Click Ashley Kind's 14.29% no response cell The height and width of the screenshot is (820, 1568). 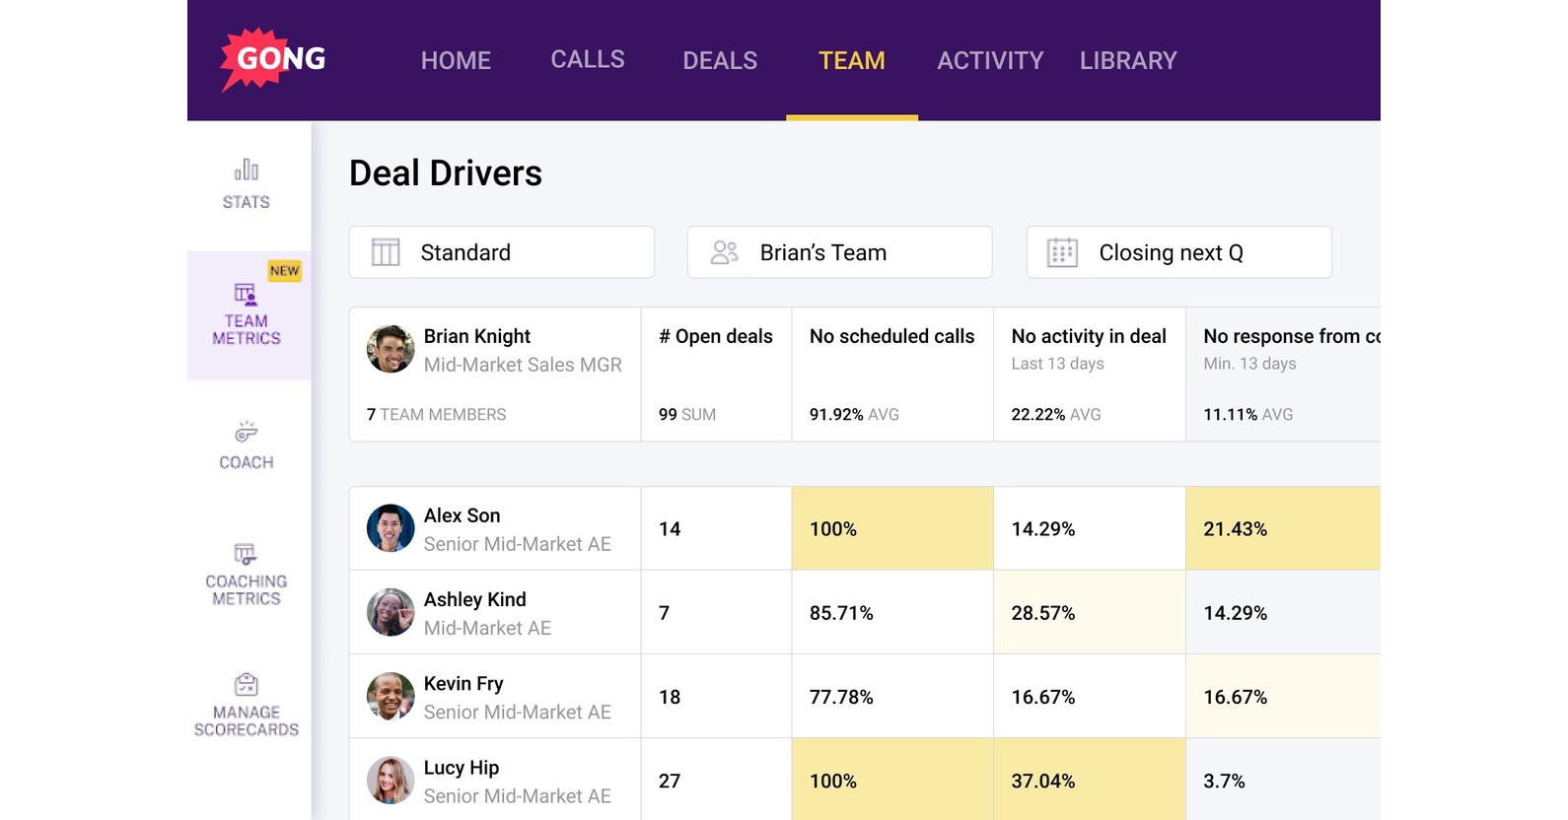(1283, 612)
